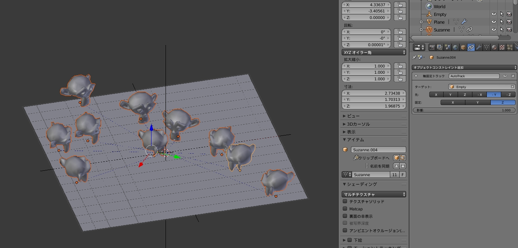Collapse the 軸固定トラック constraint panel
The image size is (518, 248).
click(x=416, y=76)
